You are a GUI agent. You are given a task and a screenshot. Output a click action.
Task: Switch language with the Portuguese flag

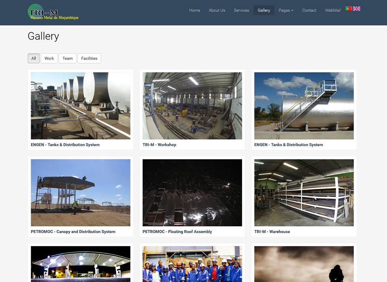[x=348, y=8]
